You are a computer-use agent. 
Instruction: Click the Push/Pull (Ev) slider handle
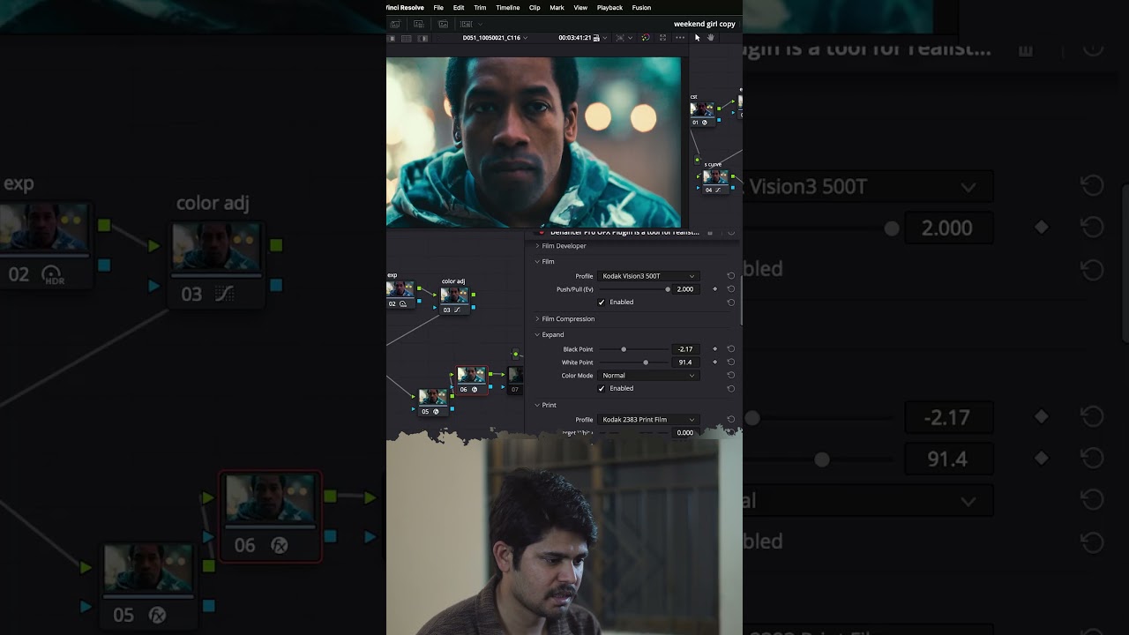pos(668,289)
